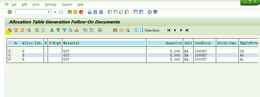Click the colored grid layout icon
Viewport: 260px width, 97px height.
(x=115, y=30)
